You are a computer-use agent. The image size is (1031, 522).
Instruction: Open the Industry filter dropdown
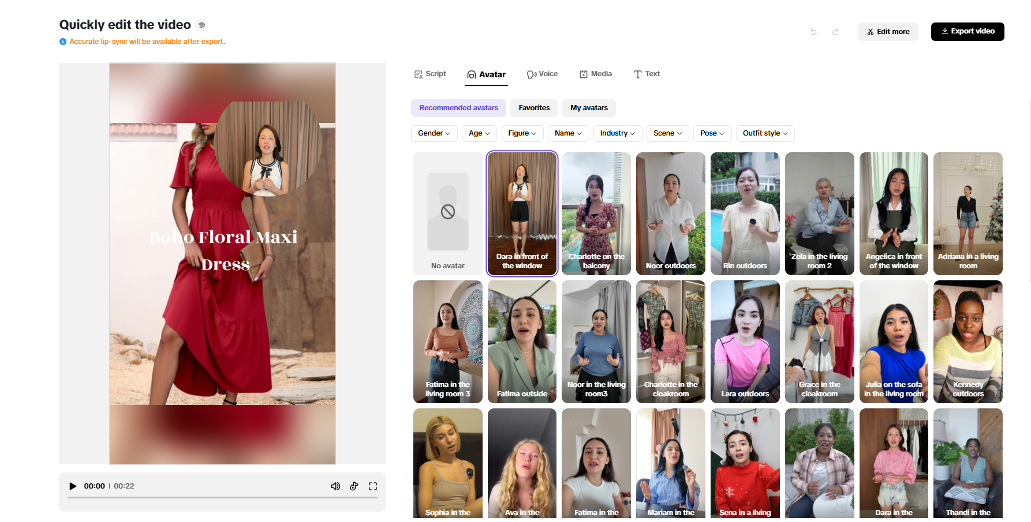tap(617, 133)
